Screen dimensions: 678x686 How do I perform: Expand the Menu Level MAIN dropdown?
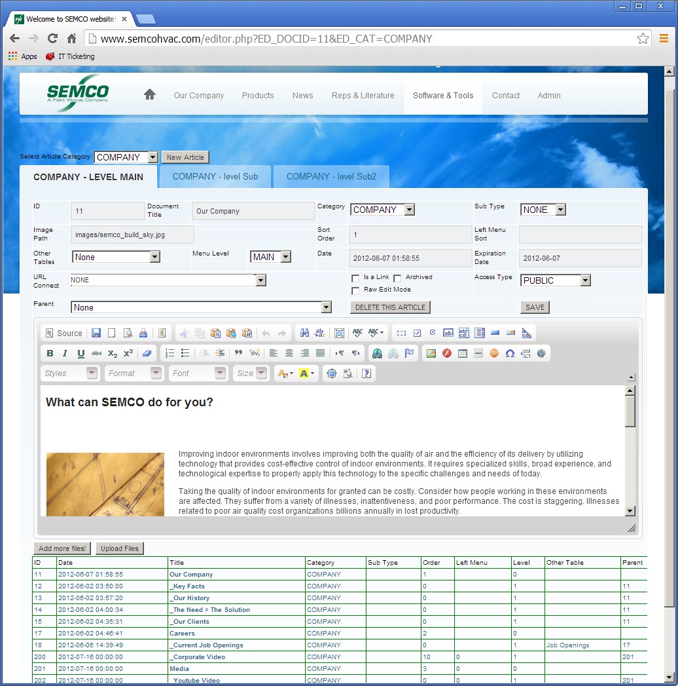tap(270, 257)
